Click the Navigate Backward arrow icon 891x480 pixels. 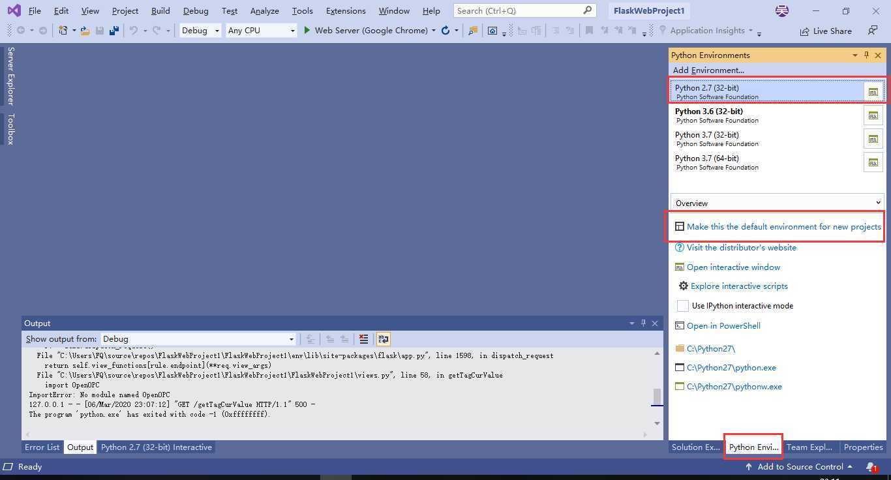(x=21, y=31)
